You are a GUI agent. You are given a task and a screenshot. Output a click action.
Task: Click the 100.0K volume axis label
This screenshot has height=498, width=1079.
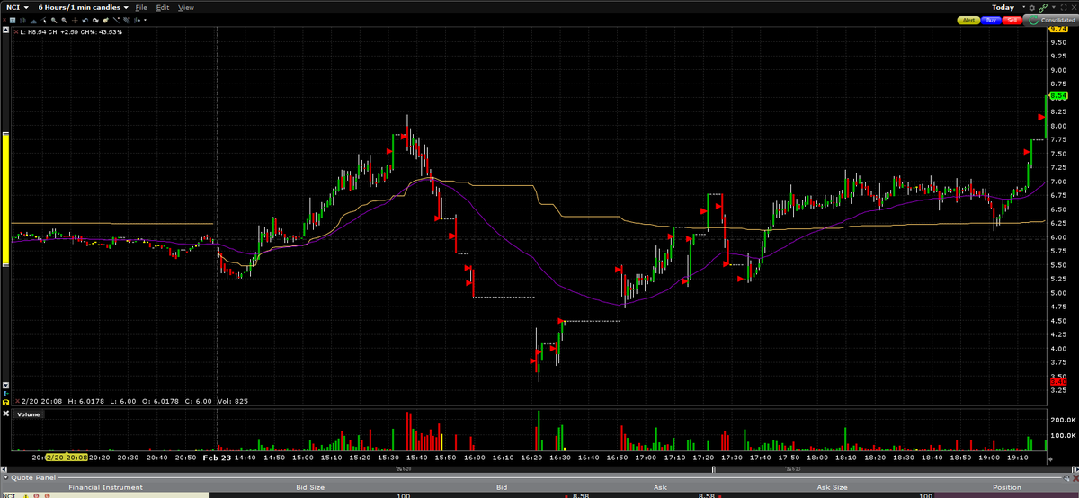coord(1062,436)
